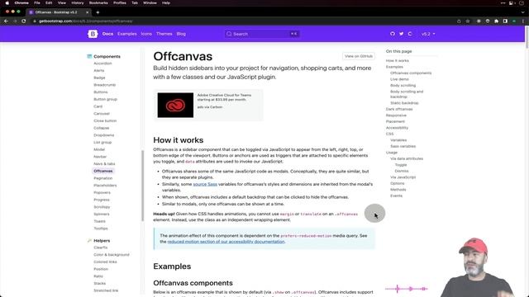Image resolution: width=529 pixels, height=297 pixels.
Task: Open the Themes nav item
Action: click(164, 34)
